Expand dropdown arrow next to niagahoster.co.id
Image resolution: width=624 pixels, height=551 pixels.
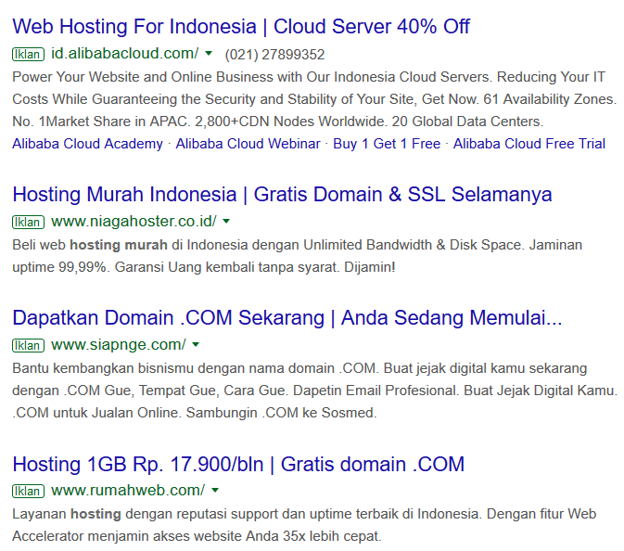point(226,222)
